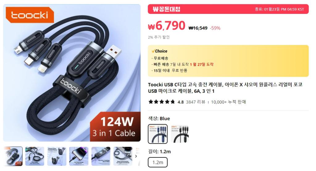View the fourth thumbnail showing a phone
The image size is (316, 171).
[x=79, y=156]
